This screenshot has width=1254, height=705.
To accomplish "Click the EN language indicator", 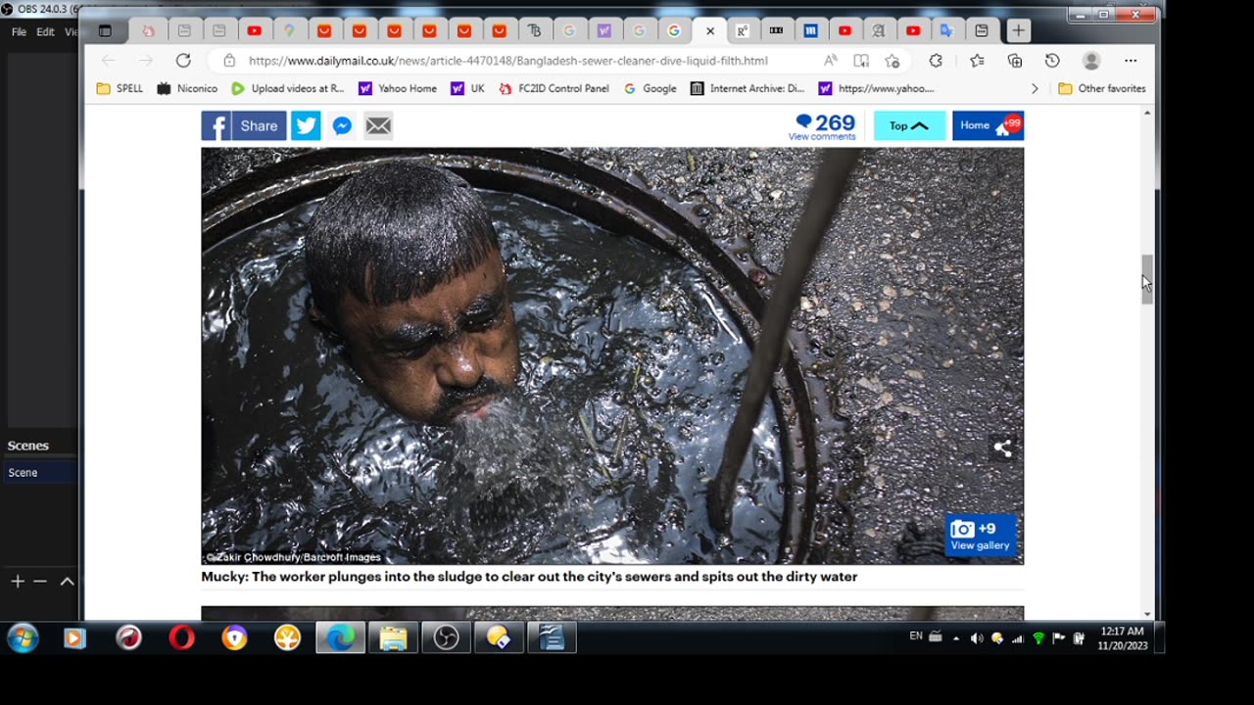I will [x=916, y=636].
